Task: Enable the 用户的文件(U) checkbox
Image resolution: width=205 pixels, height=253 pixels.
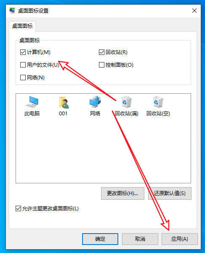Action: (x=23, y=65)
